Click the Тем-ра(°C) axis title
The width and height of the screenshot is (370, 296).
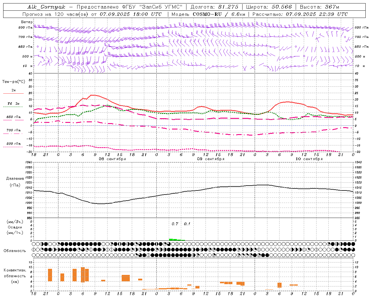click(x=14, y=82)
